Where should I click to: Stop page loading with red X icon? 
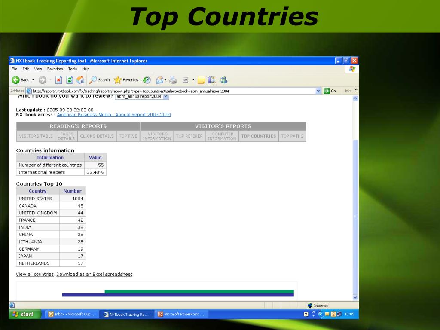(x=58, y=80)
